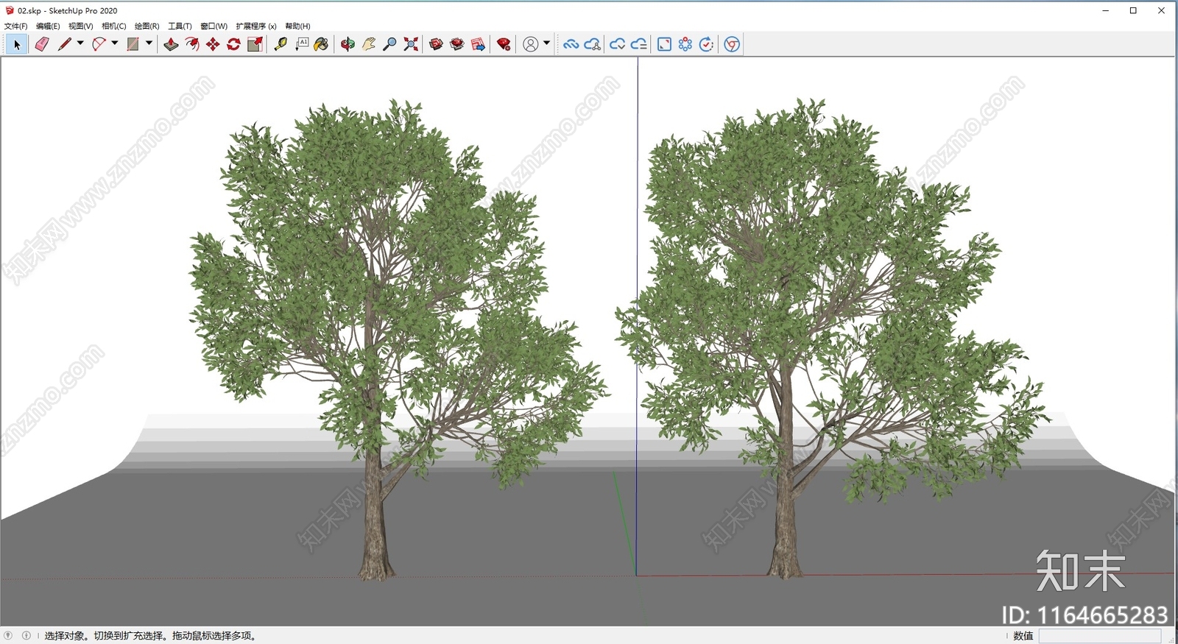Expand the user account dropdown arrow

click(x=546, y=43)
